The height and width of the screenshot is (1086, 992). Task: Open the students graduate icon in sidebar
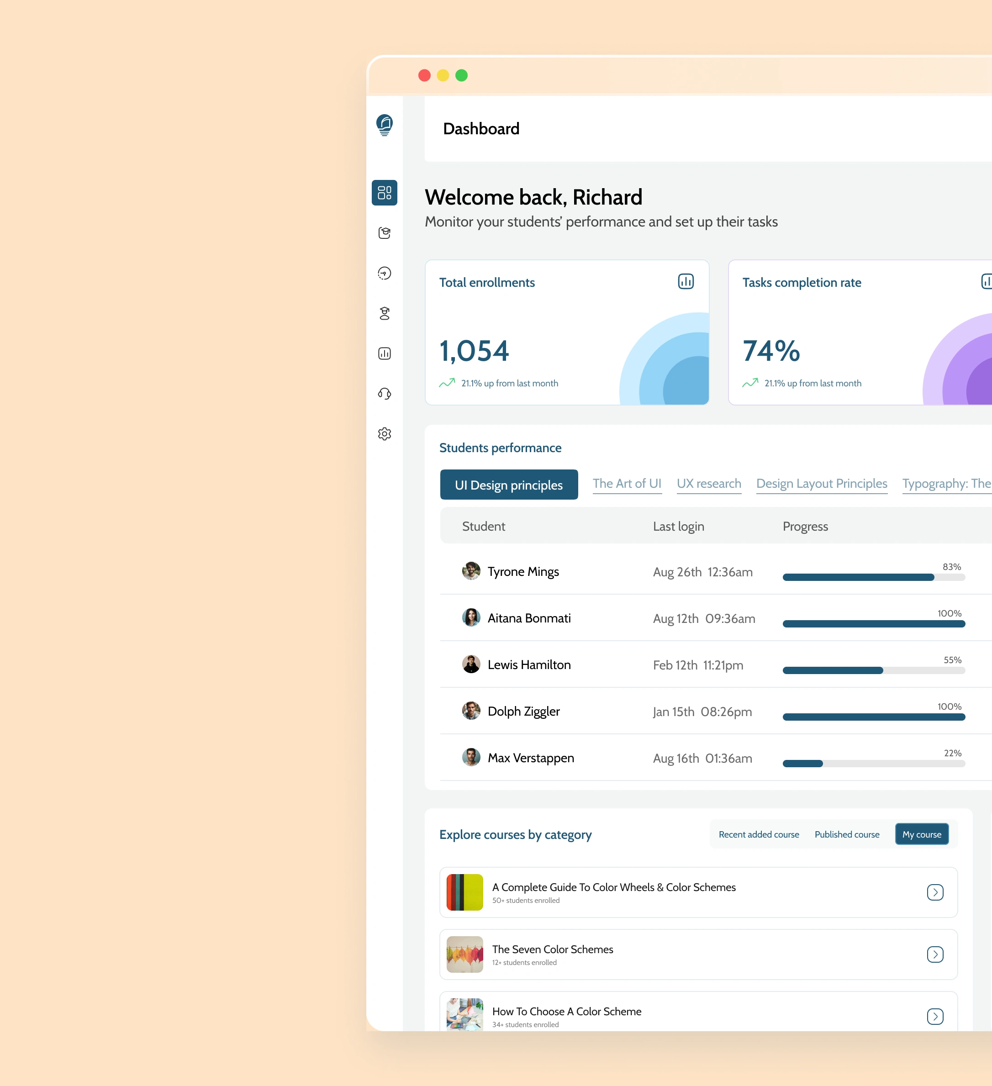point(384,314)
